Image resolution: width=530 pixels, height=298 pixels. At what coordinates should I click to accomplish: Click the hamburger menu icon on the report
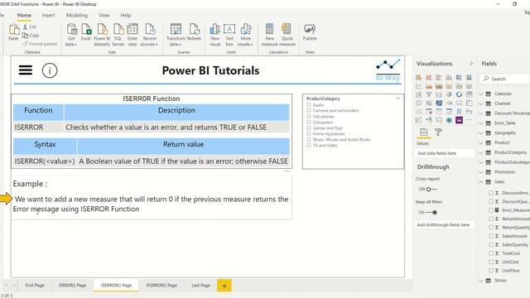click(26, 70)
